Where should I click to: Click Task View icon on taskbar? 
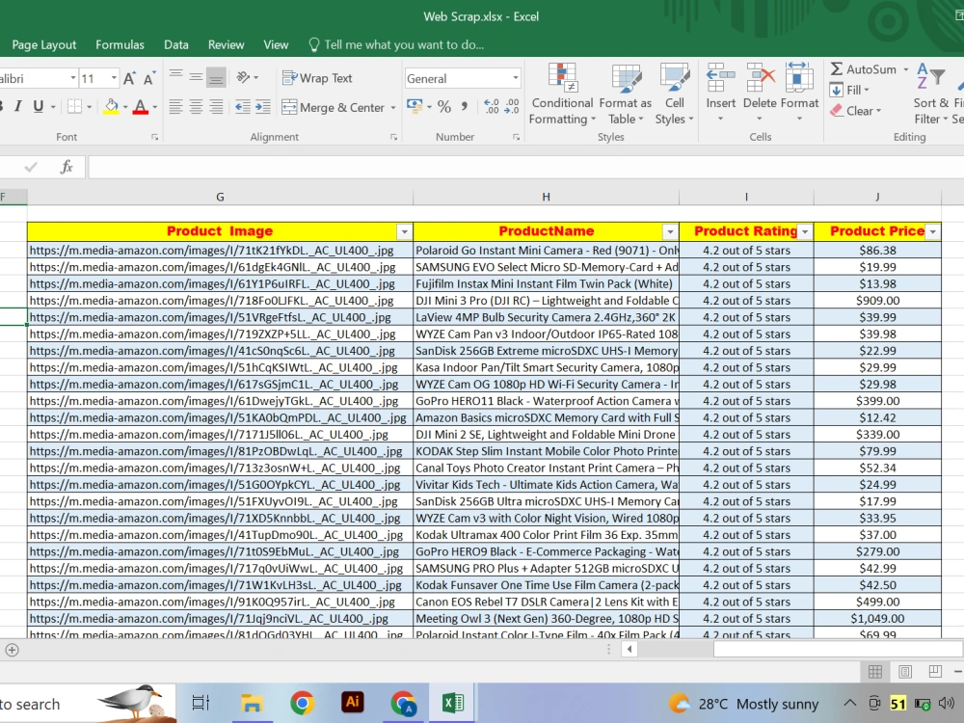tap(201, 703)
